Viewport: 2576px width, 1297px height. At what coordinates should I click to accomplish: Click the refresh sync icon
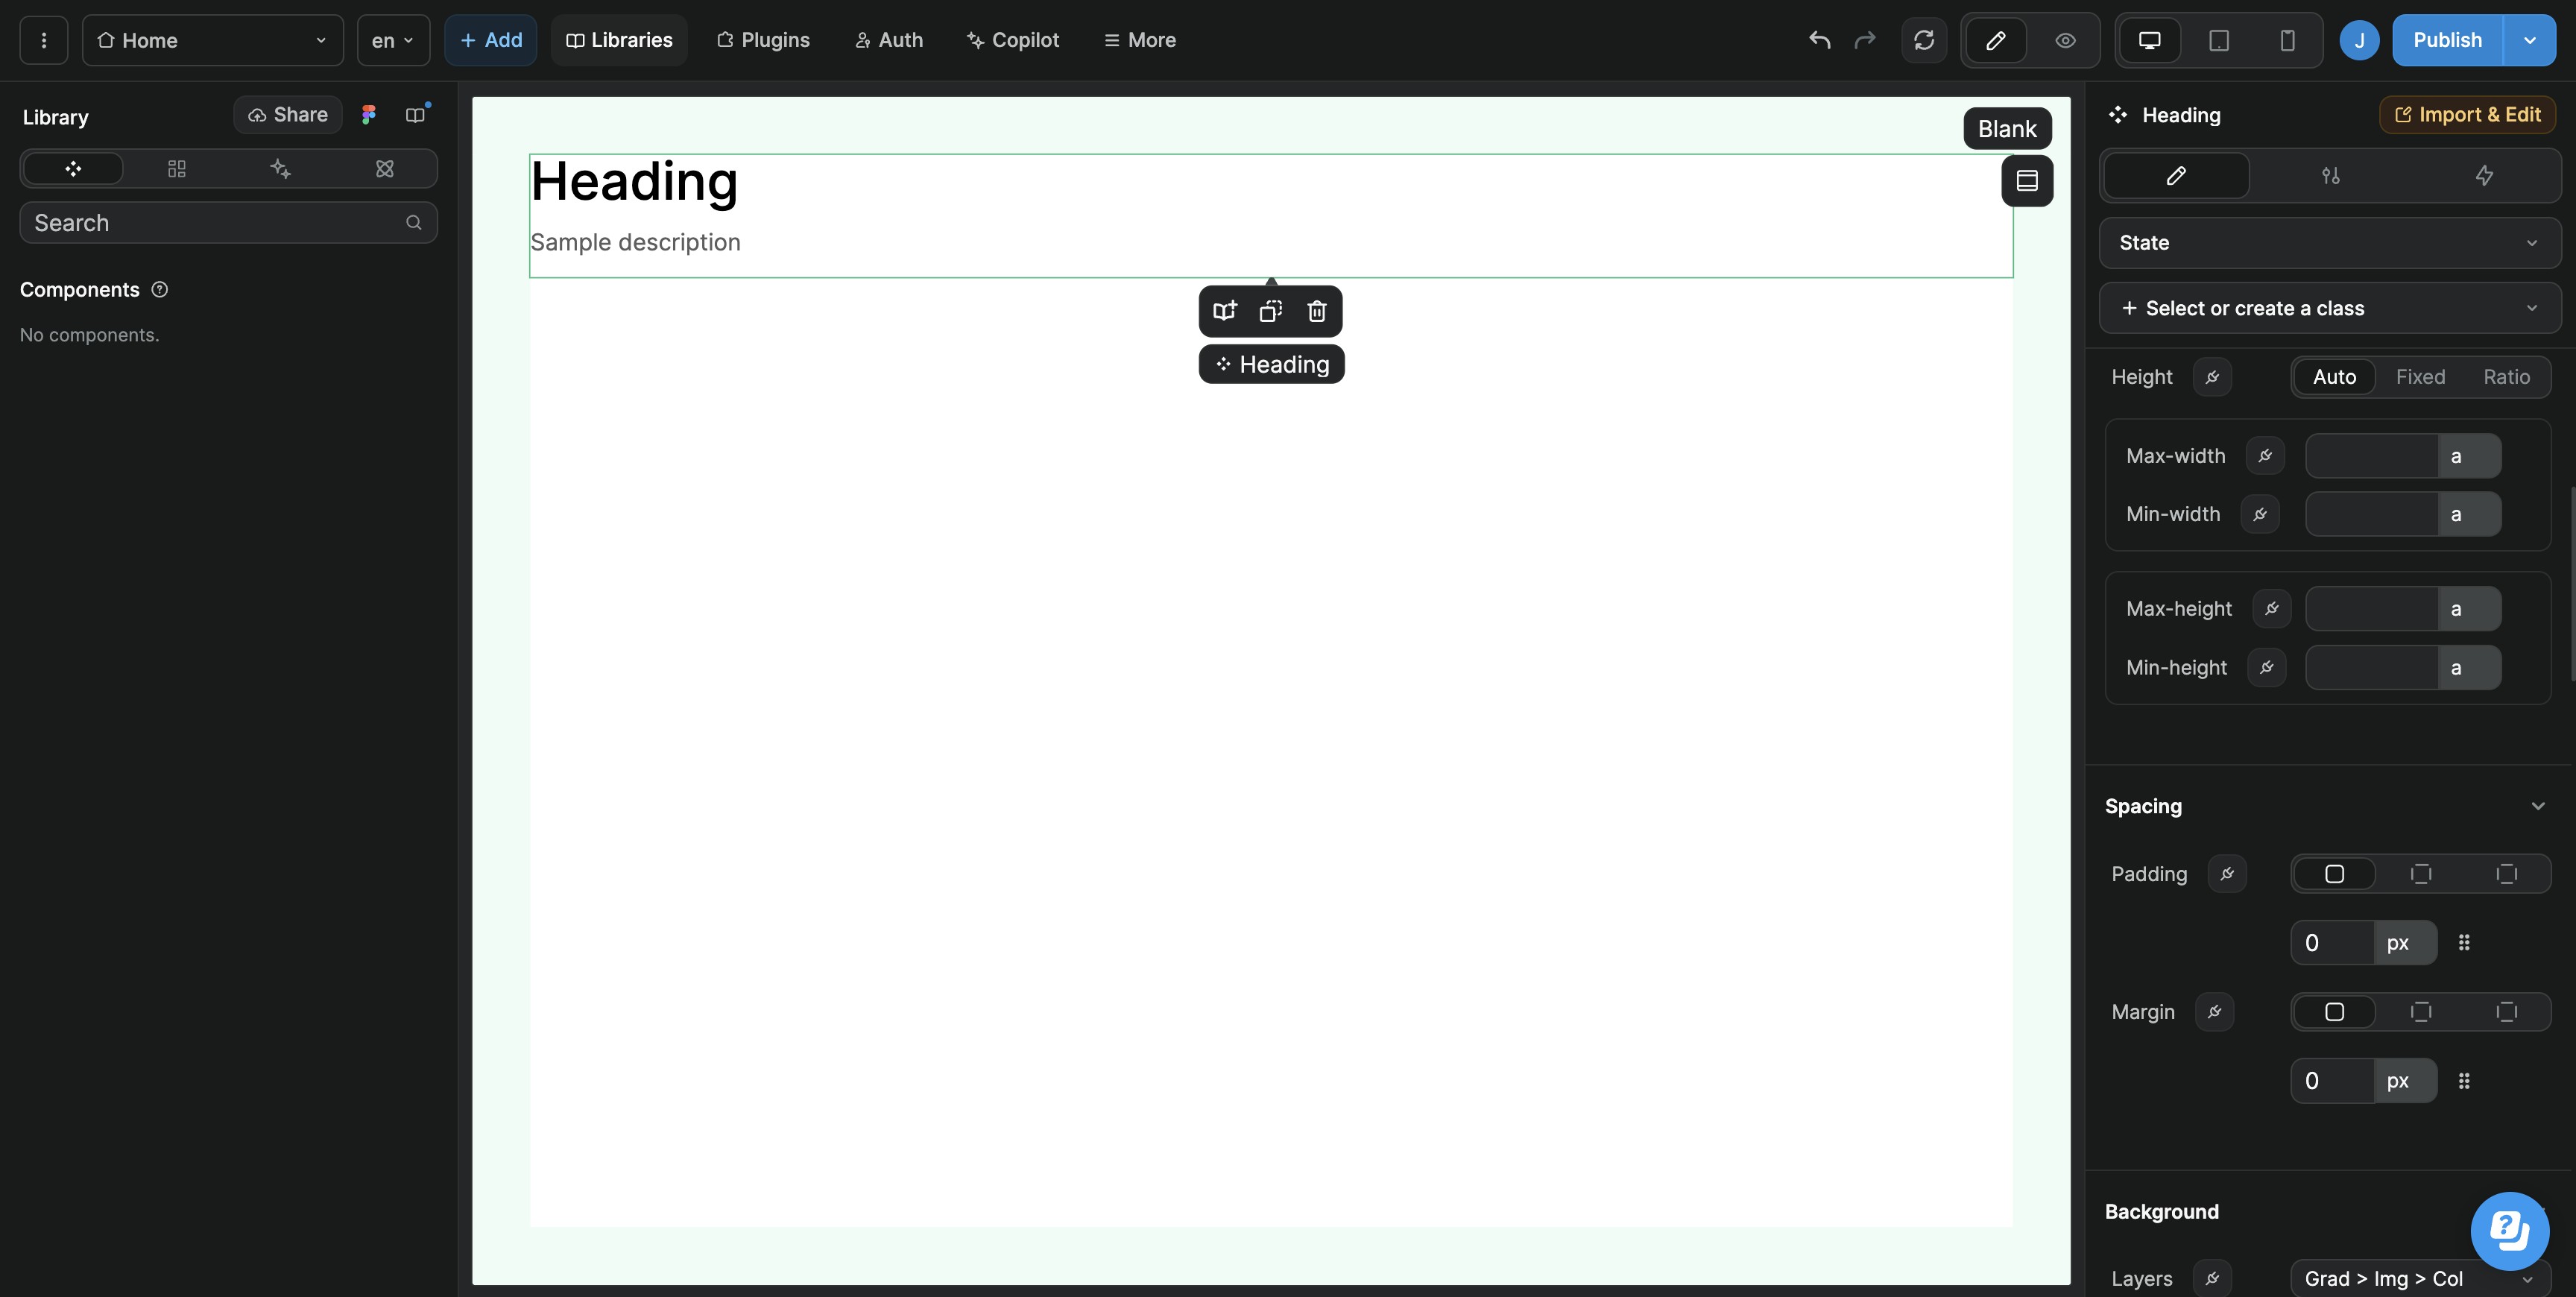1923,40
